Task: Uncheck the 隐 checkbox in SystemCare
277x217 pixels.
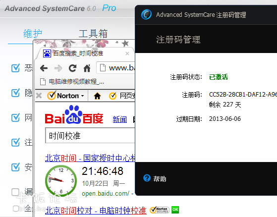Action: [15, 93]
